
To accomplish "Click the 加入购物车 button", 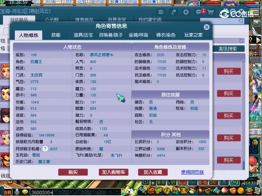I will [x=113, y=172].
